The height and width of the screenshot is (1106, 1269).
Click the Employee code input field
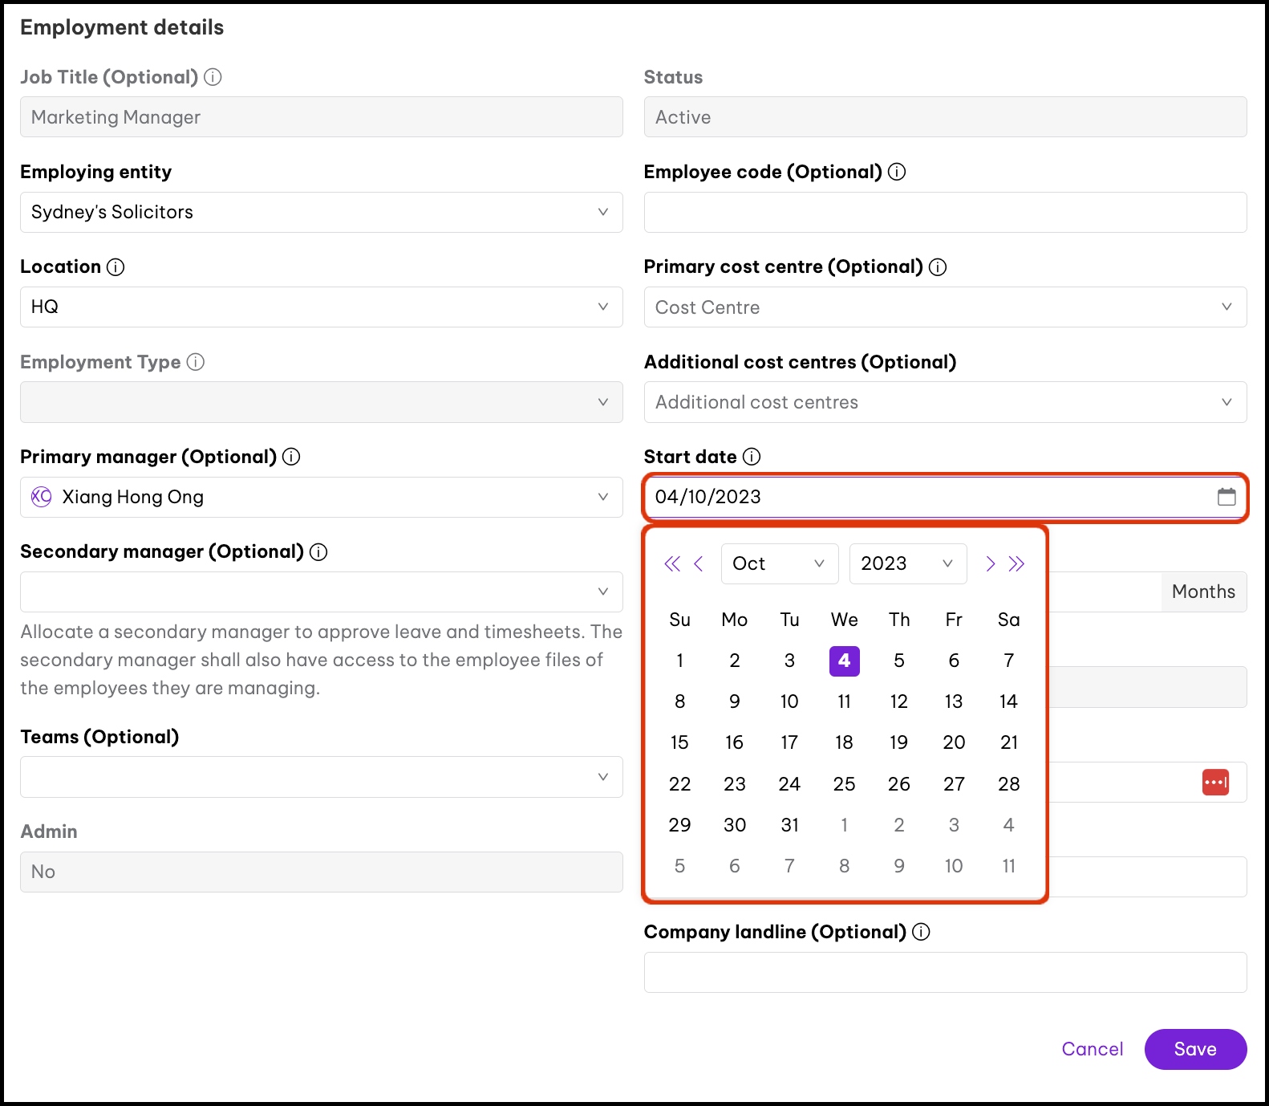coord(945,213)
